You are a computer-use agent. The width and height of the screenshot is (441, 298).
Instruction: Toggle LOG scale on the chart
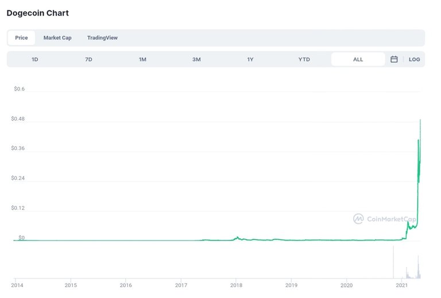pos(414,59)
